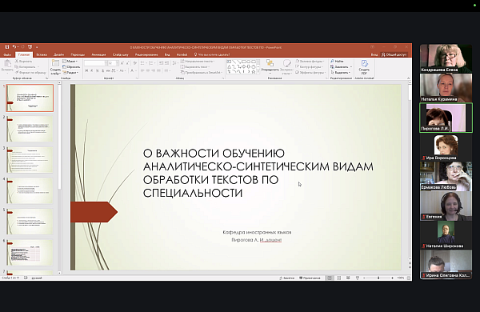Viewport: 480px width, 312px height.
Task: Select slide 4 thumbnail
Action: pyautogui.click(x=30, y=190)
